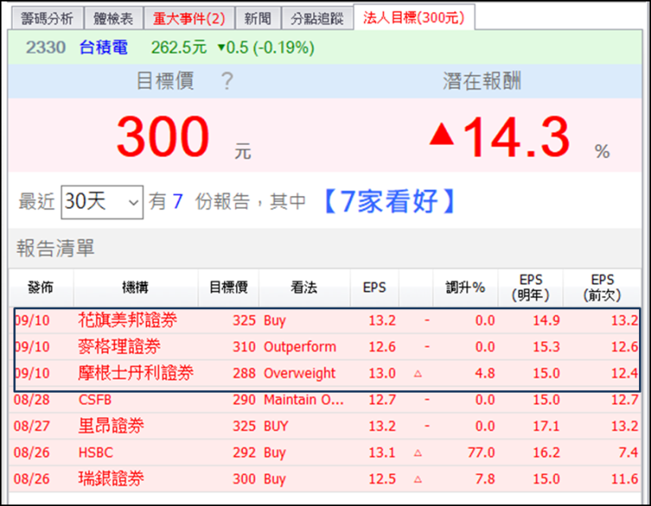
Task: Switch to the 籌碼分析 tab
Action: (47, 19)
